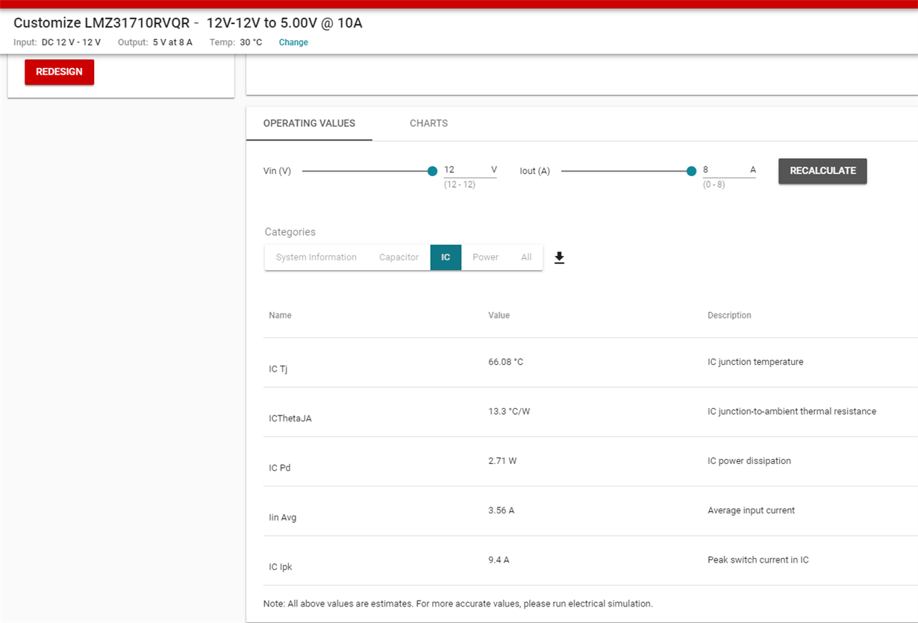This screenshot has width=918, height=623.
Task: Select the Capacitor category
Action: tap(399, 257)
